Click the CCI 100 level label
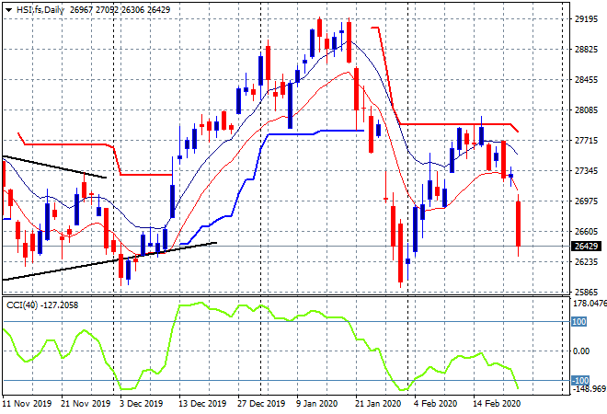Viewport: 607px width, 414px height. click(x=579, y=321)
